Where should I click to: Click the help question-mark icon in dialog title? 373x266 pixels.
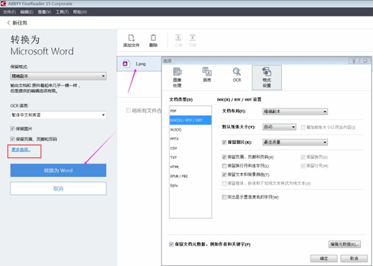pyautogui.click(x=353, y=61)
